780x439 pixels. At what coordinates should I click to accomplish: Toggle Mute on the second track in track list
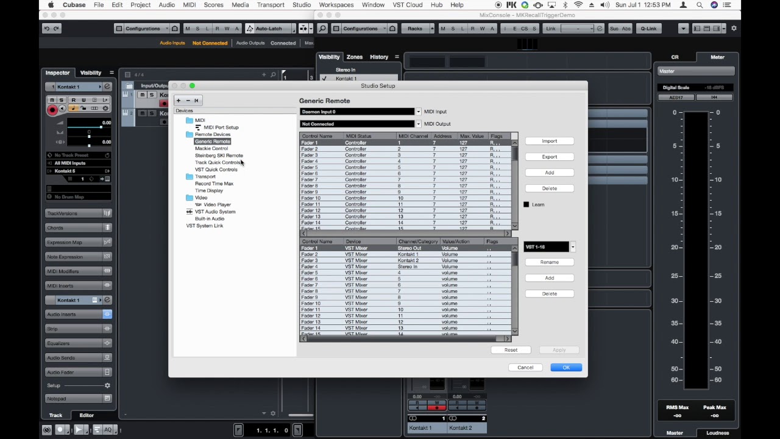(143, 113)
